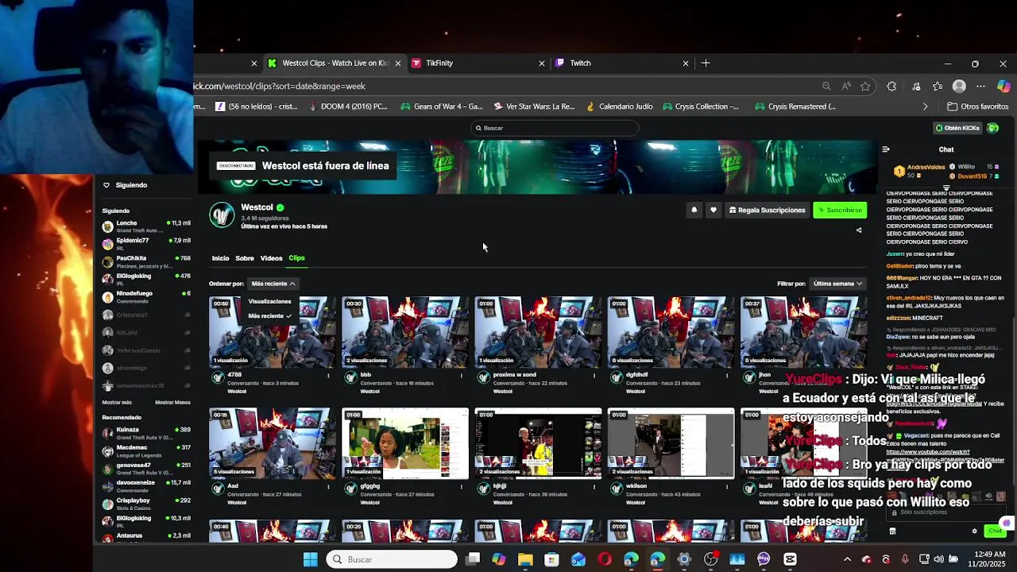Open the Windows Start menu

coord(311,559)
